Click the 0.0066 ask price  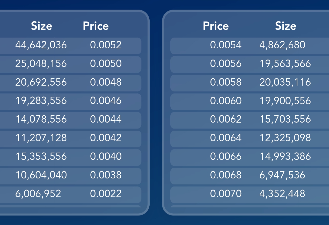[x=226, y=156]
